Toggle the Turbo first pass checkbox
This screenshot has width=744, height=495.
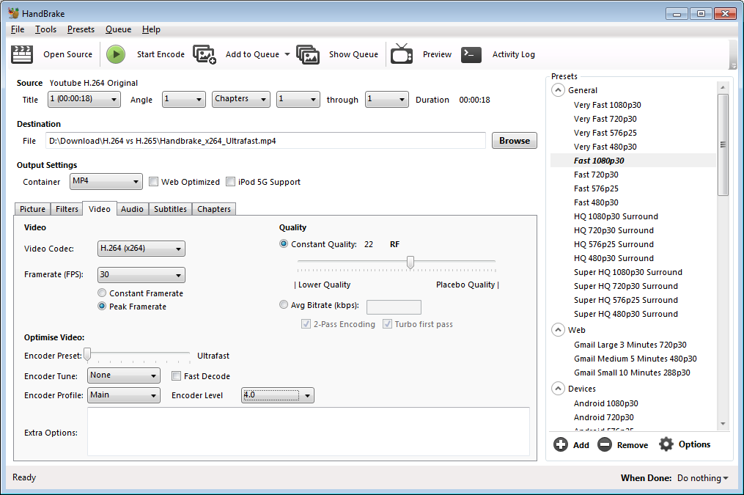pos(387,324)
